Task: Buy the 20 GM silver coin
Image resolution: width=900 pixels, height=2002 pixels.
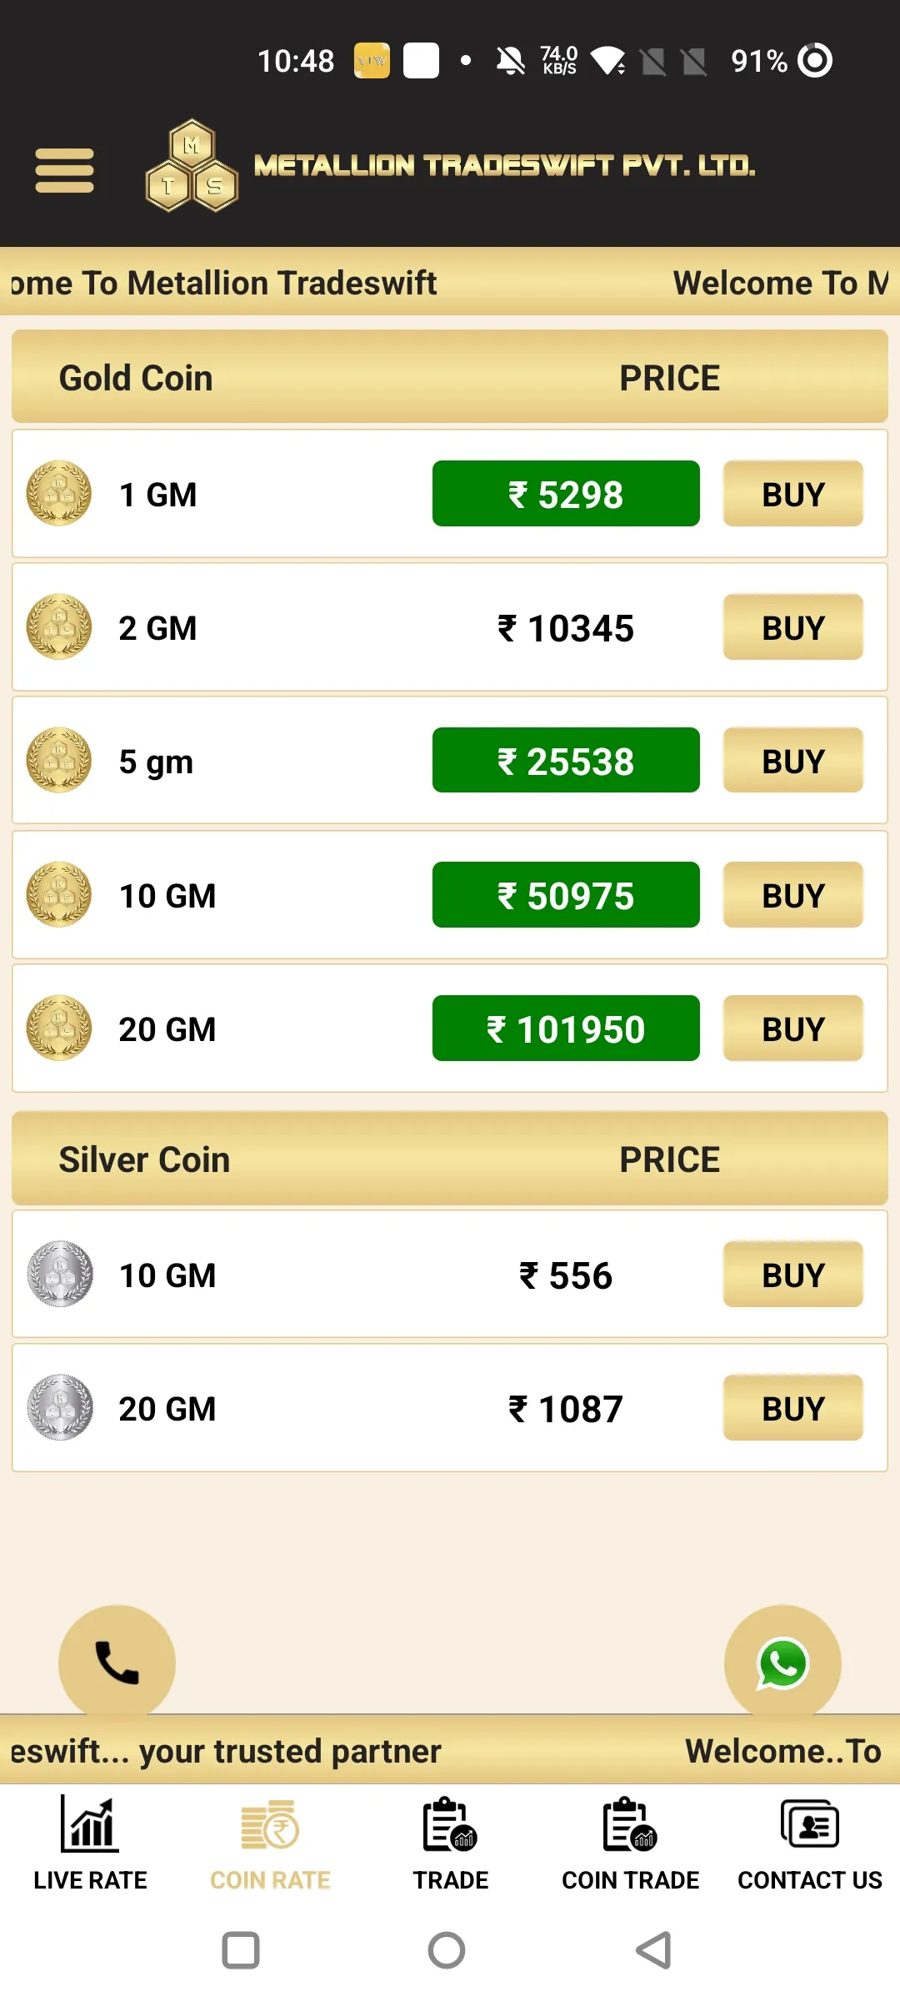Action: (793, 1408)
